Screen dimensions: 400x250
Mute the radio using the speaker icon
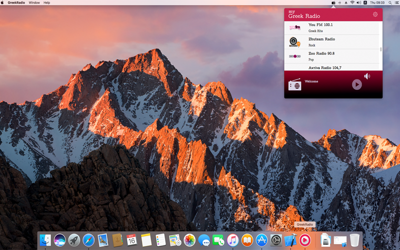coord(367,76)
